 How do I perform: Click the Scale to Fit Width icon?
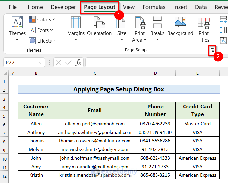tap(223, 20)
